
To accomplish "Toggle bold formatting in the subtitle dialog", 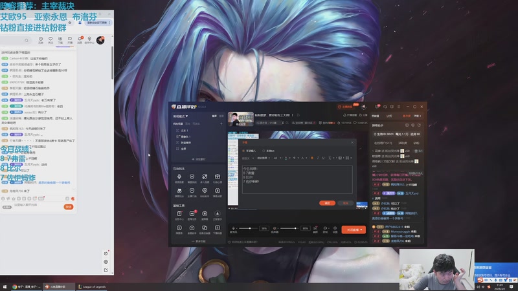I will tap(312, 158).
